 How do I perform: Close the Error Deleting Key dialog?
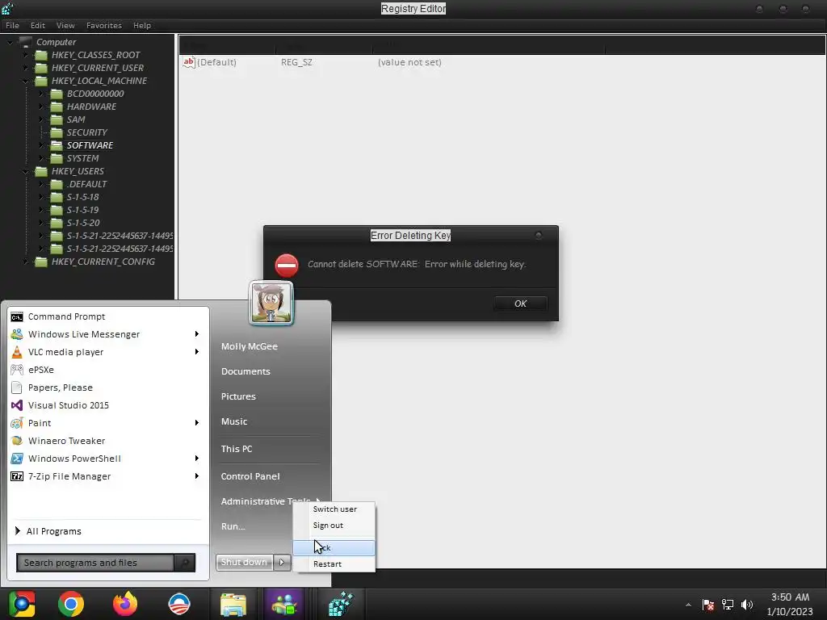(539, 235)
